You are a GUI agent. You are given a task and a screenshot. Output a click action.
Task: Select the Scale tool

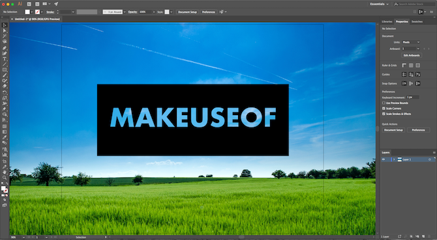[x=5, y=98]
